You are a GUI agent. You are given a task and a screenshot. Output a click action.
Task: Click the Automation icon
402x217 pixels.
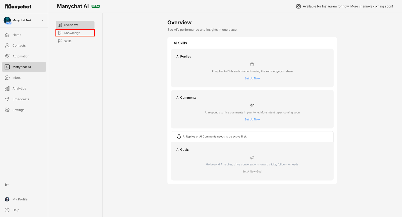7,56
